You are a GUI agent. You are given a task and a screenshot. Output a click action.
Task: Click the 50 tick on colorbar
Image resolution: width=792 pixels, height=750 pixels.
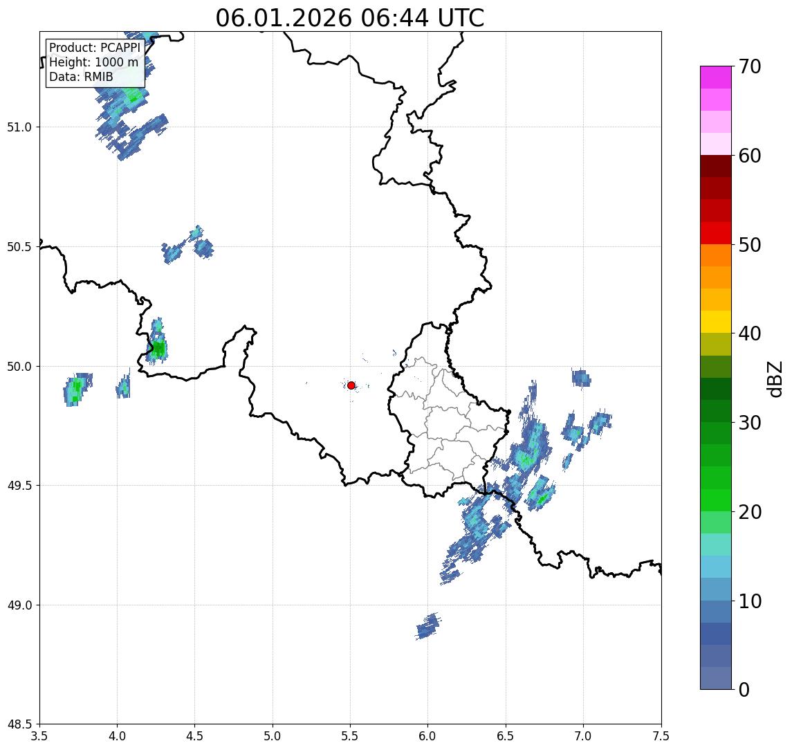(750, 245)
